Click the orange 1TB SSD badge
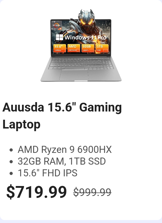The height and width of the screenshot is (223, 162). [x=102, y=48]
